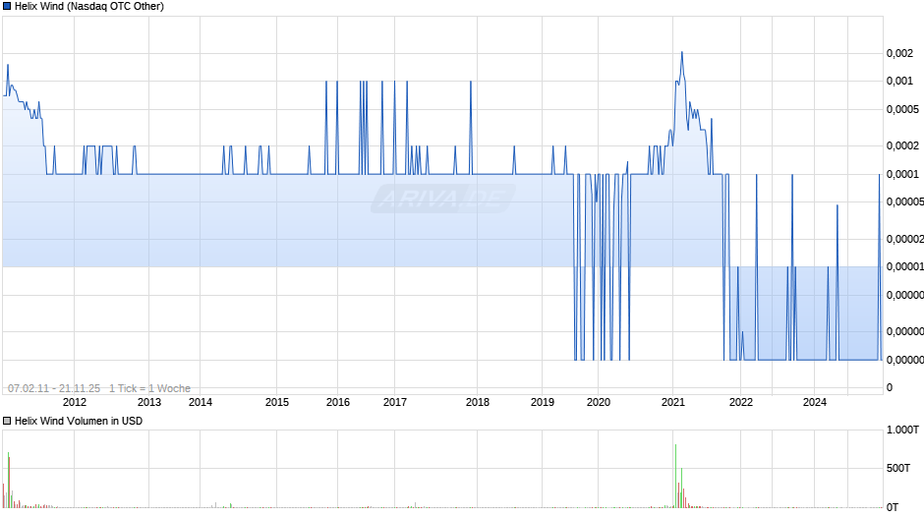
Task: Click the 2021 x-axis label
Action: 673,402
